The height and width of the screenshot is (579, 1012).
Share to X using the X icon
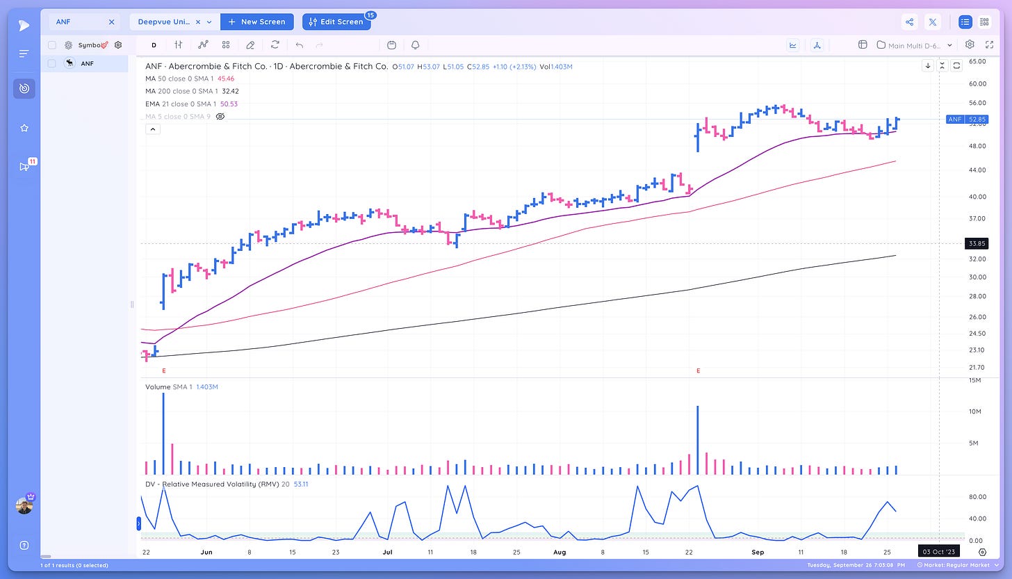[x=933, y=22]
